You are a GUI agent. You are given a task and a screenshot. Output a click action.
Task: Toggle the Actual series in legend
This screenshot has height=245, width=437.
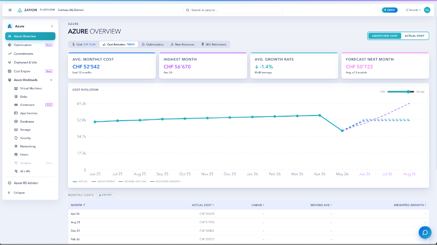click(80, 181)
